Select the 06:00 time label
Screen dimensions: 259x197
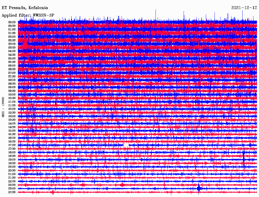pyautogui.click(x=12, y=66)
